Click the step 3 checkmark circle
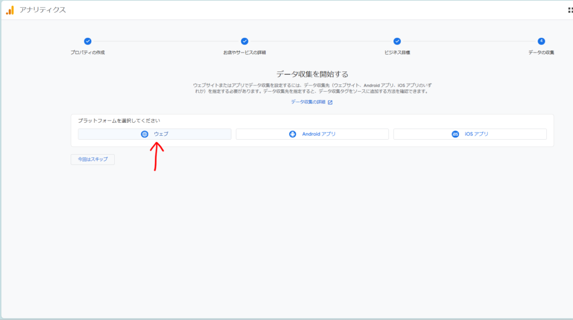The width and height of the screenshot is (573, 320). 397,41
